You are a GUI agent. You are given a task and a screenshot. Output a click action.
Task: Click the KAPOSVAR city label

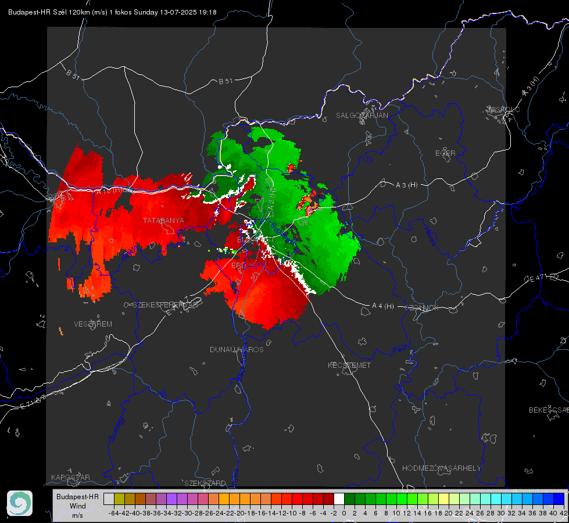(x=70, y=477)
